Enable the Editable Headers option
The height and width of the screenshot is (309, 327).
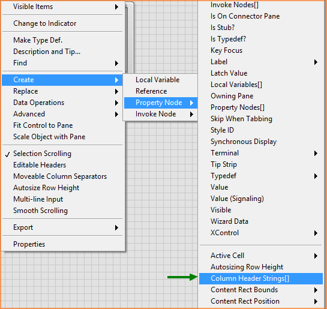62,165
